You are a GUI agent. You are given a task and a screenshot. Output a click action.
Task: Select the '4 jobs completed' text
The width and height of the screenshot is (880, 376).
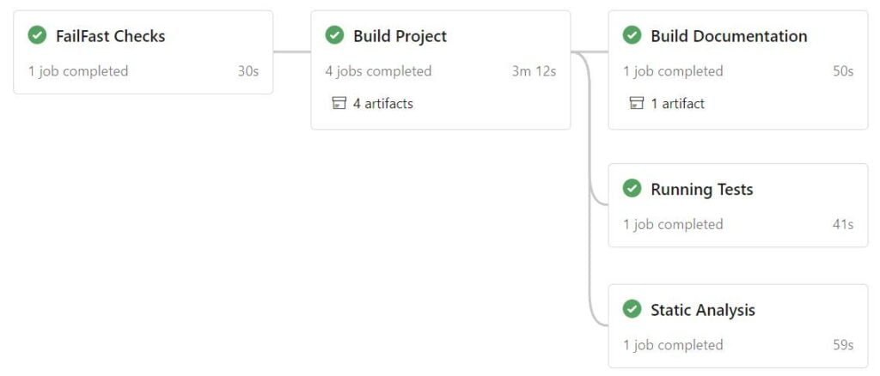[378, 71]
